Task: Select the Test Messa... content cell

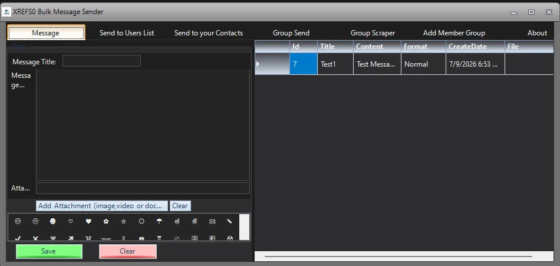Action: (x=377, y=64)
